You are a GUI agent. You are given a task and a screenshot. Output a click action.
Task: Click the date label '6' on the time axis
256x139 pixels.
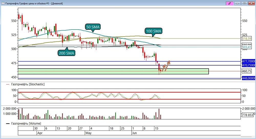(46, 128)
